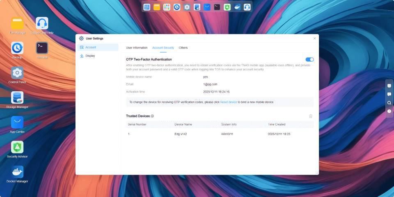The height and width of the screenshot is (197, 394).
Task: Switch to the Others tab
Action: click(183, 48)
